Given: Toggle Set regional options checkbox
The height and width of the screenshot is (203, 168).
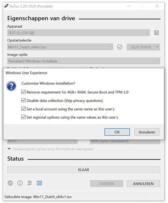Looking at the screenshot, I should click(23, 117).
